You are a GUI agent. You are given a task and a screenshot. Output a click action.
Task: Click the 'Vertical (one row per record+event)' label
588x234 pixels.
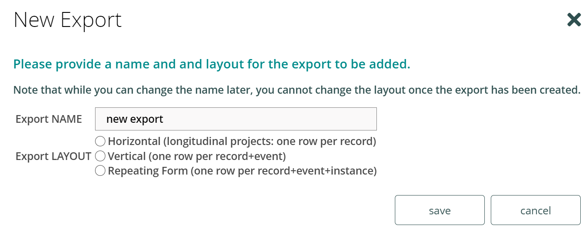click(x=197, y=156)
